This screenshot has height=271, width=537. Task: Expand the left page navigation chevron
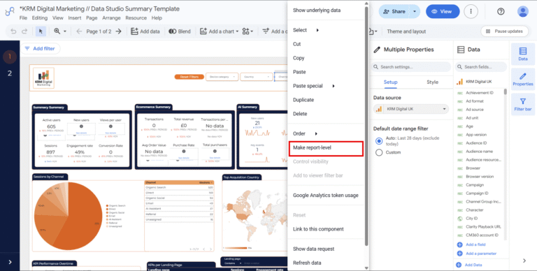pos(10,262)
